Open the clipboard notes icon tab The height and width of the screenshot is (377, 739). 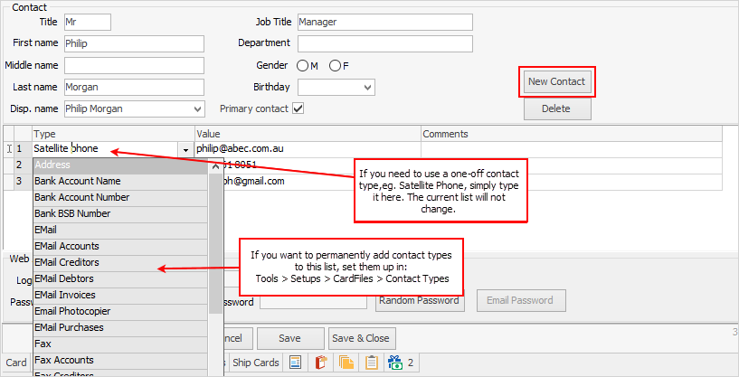coord(372,363)
